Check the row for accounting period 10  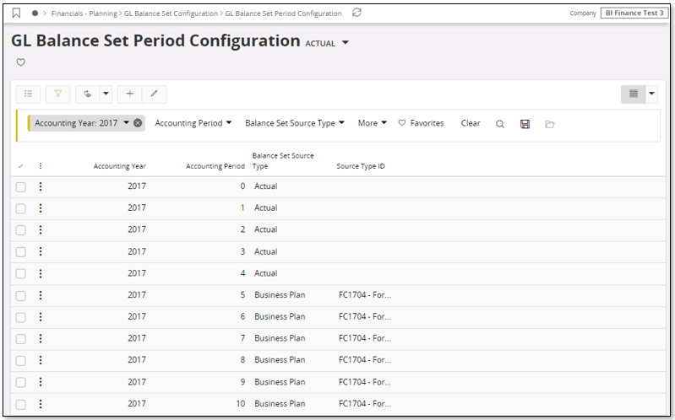point(21,404)
